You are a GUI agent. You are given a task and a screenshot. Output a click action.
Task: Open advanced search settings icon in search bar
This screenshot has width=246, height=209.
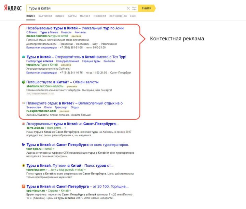click(x=134, y=8)
